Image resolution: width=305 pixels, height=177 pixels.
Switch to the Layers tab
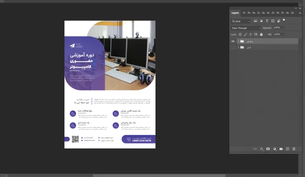point(235,13)
